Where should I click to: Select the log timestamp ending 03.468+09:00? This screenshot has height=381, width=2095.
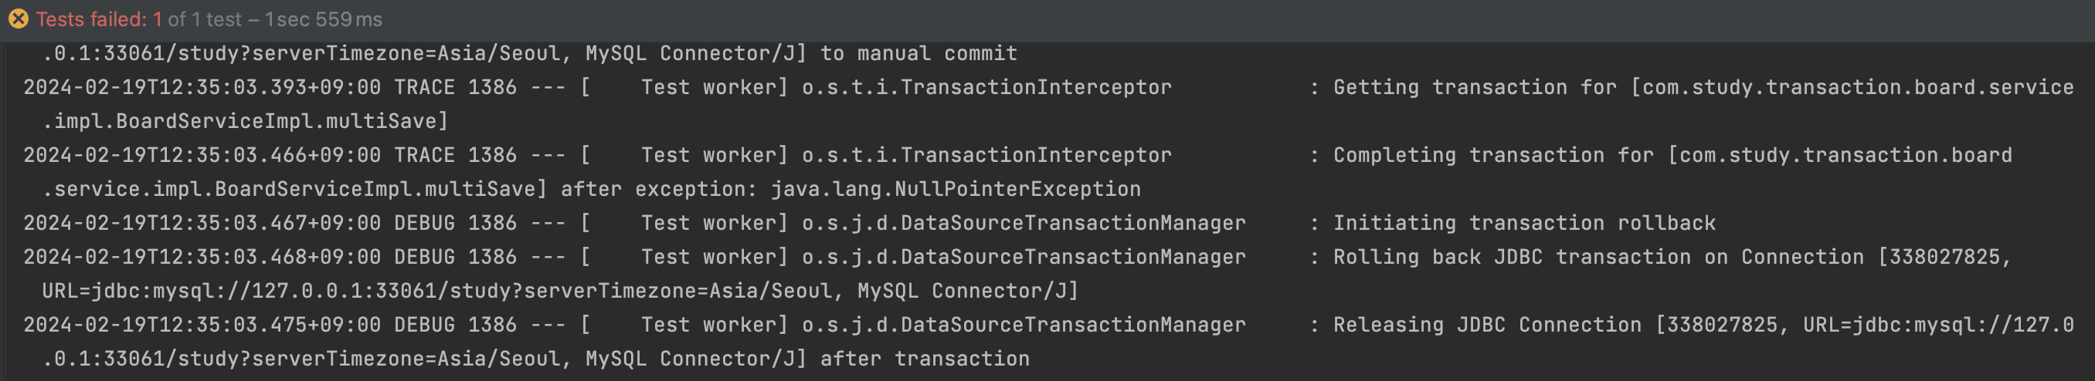click(202, 257)
